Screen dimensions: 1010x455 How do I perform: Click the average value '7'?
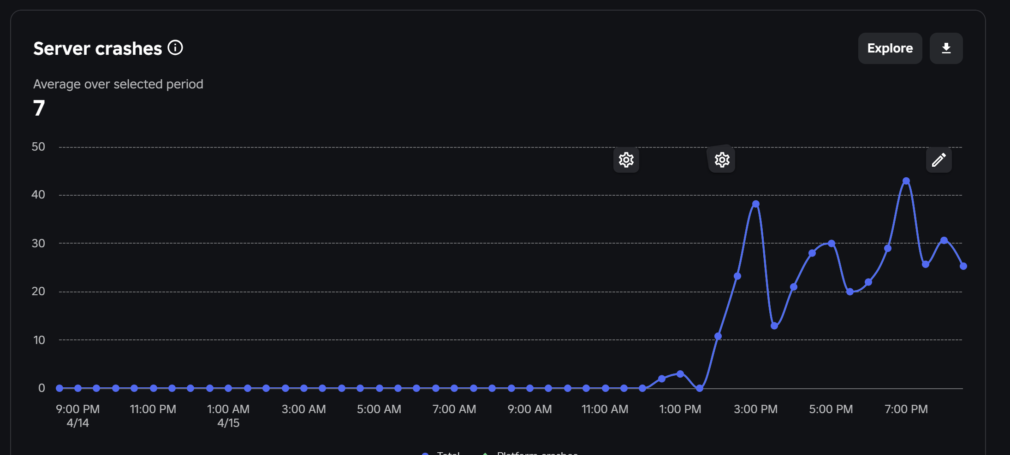point(39,108)
